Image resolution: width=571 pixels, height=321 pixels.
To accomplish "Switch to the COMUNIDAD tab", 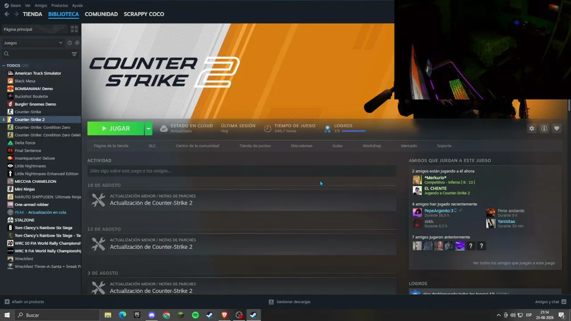I will click(x=101, y=14).
